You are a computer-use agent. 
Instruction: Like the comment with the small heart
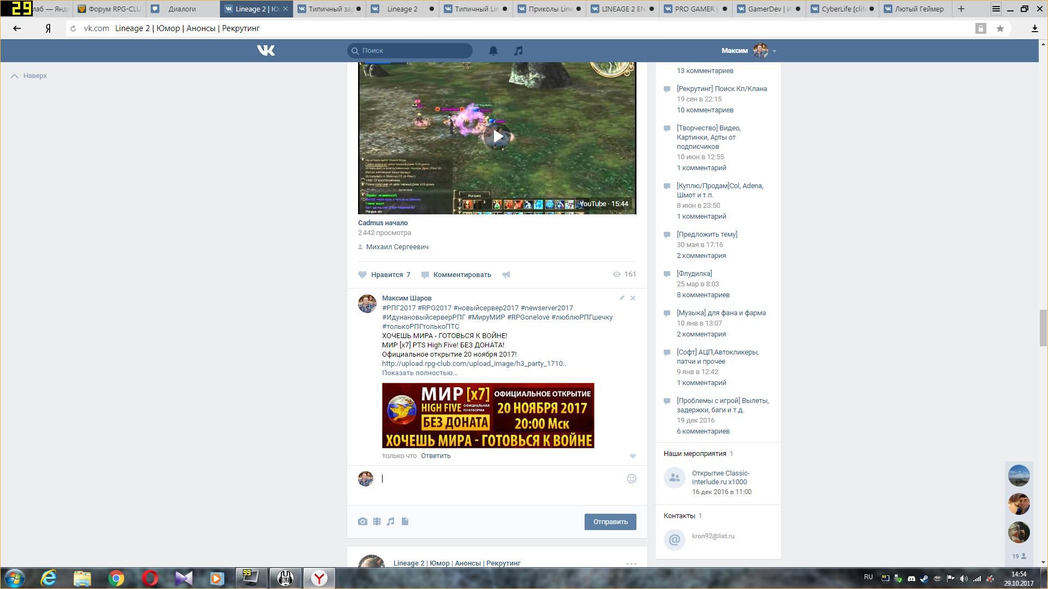[633, 456]
